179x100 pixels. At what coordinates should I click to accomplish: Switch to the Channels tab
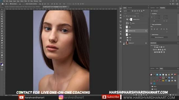[x=130, y=8]
